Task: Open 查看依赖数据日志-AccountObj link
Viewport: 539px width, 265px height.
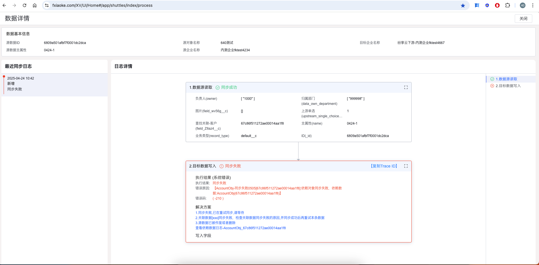Action: pos(241,228)
